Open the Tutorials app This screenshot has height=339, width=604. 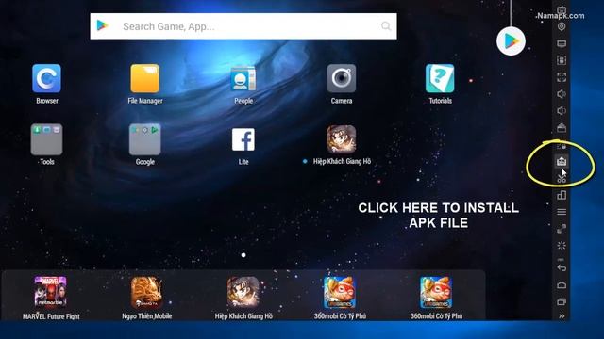point(440,79)
